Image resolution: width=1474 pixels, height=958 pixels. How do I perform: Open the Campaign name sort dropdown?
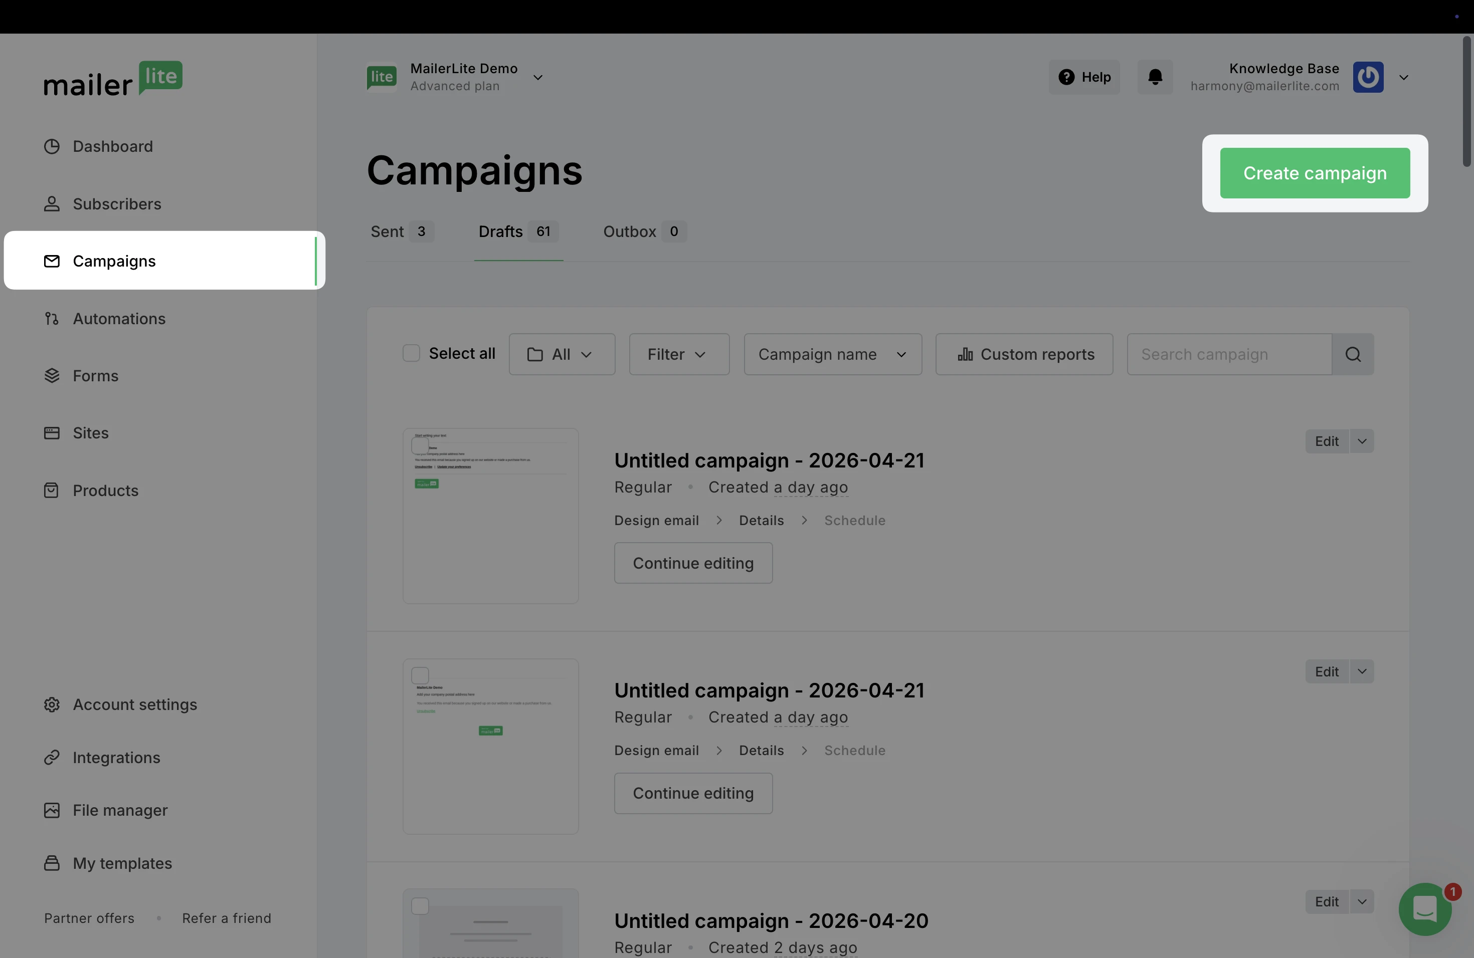832,354
